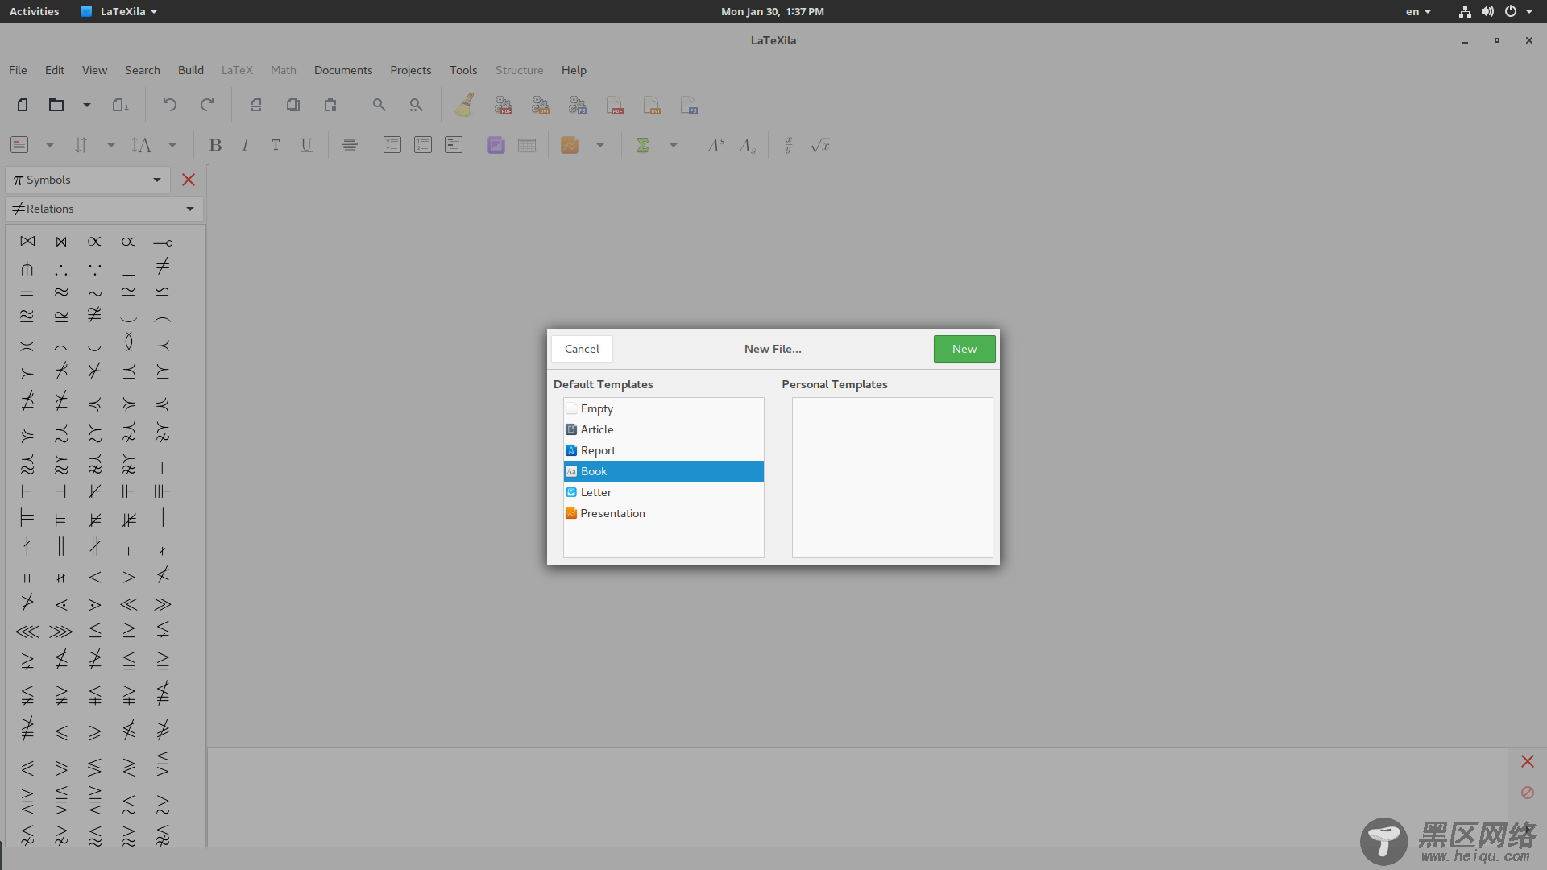This screenshot has width=1547, height=870.
Task: Select the Italic formatting icon
Action: tap(246, 146)
